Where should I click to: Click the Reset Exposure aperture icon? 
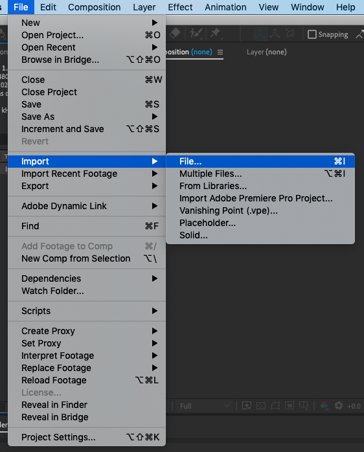click(x=339, y=406)
